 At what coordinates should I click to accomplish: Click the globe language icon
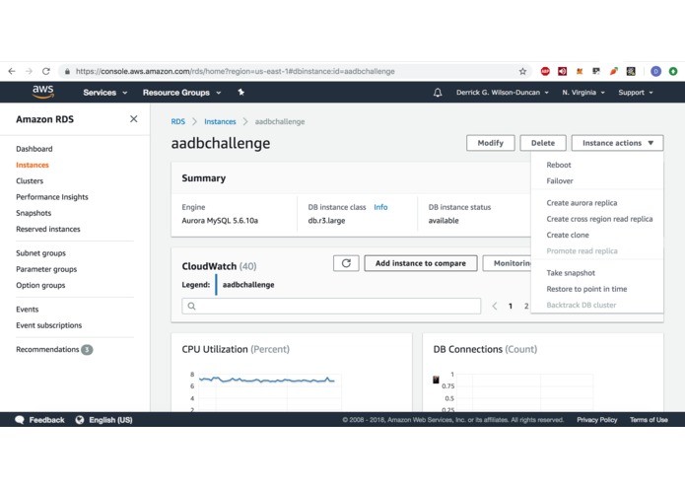(x=80, y=420)
